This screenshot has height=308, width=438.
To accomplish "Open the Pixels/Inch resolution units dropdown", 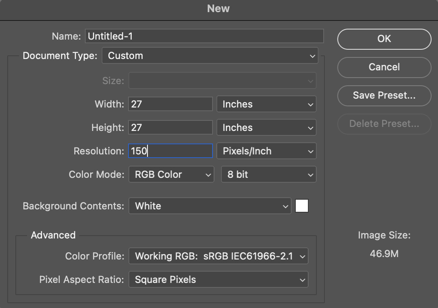I will [266, 151].
